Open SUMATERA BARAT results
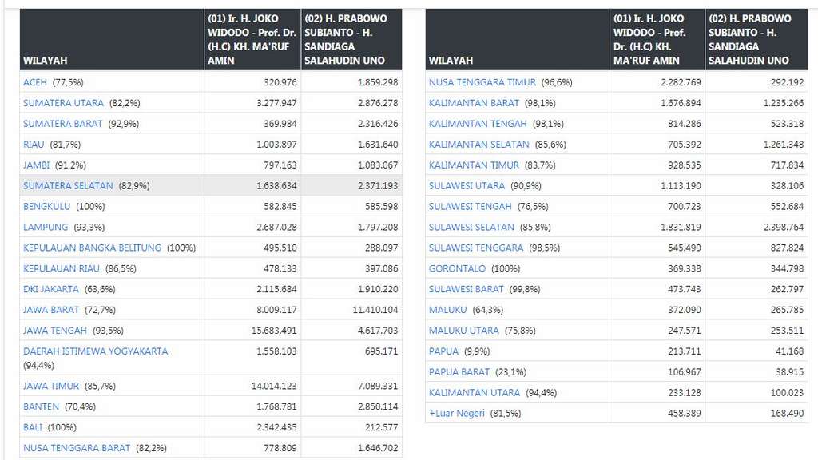Image resolution: width=818 pixels, height=460 pixels. tap(62, 124)
